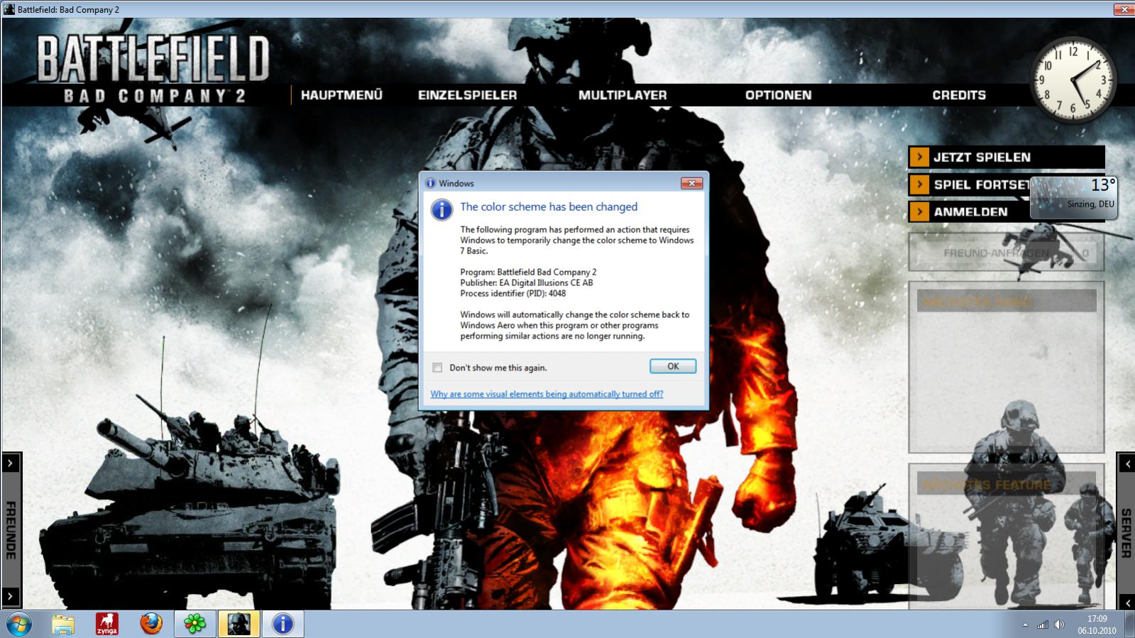Open the Zynga taskbar shortcut

(107, 624)
